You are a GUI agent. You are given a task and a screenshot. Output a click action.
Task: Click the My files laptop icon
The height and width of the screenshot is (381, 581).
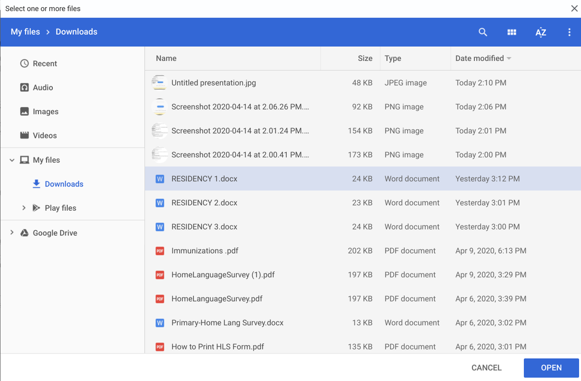tap(25, 160)
